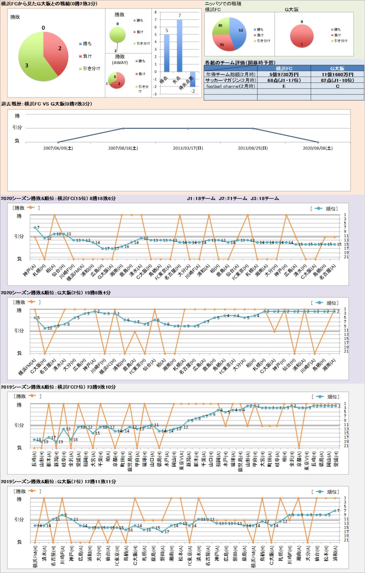The width and height of the screenshot is (365, 573).
Task: Select the 横浜FC column header in evaluation table
Action: pos(284,68)
